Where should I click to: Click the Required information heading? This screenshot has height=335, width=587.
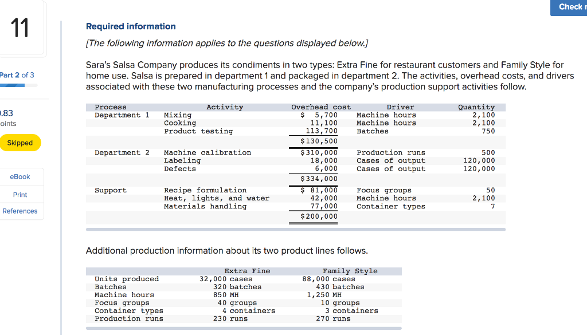(x=130, y=26)
